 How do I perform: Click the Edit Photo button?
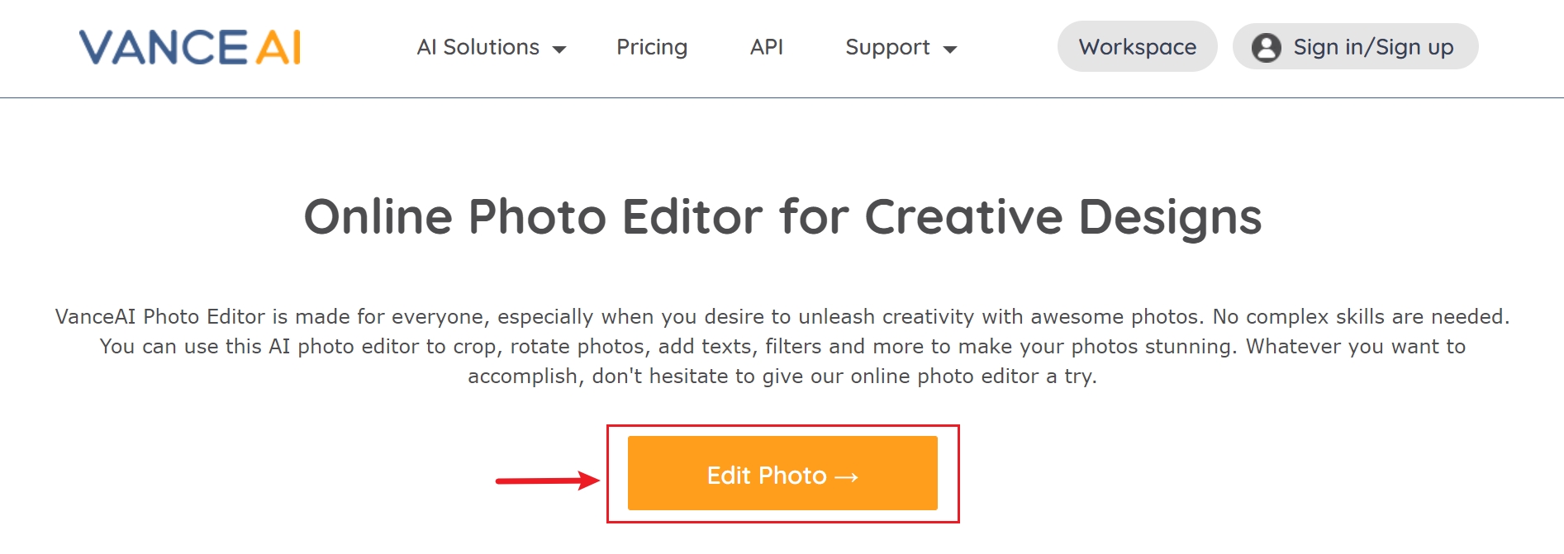pos(781,473)
